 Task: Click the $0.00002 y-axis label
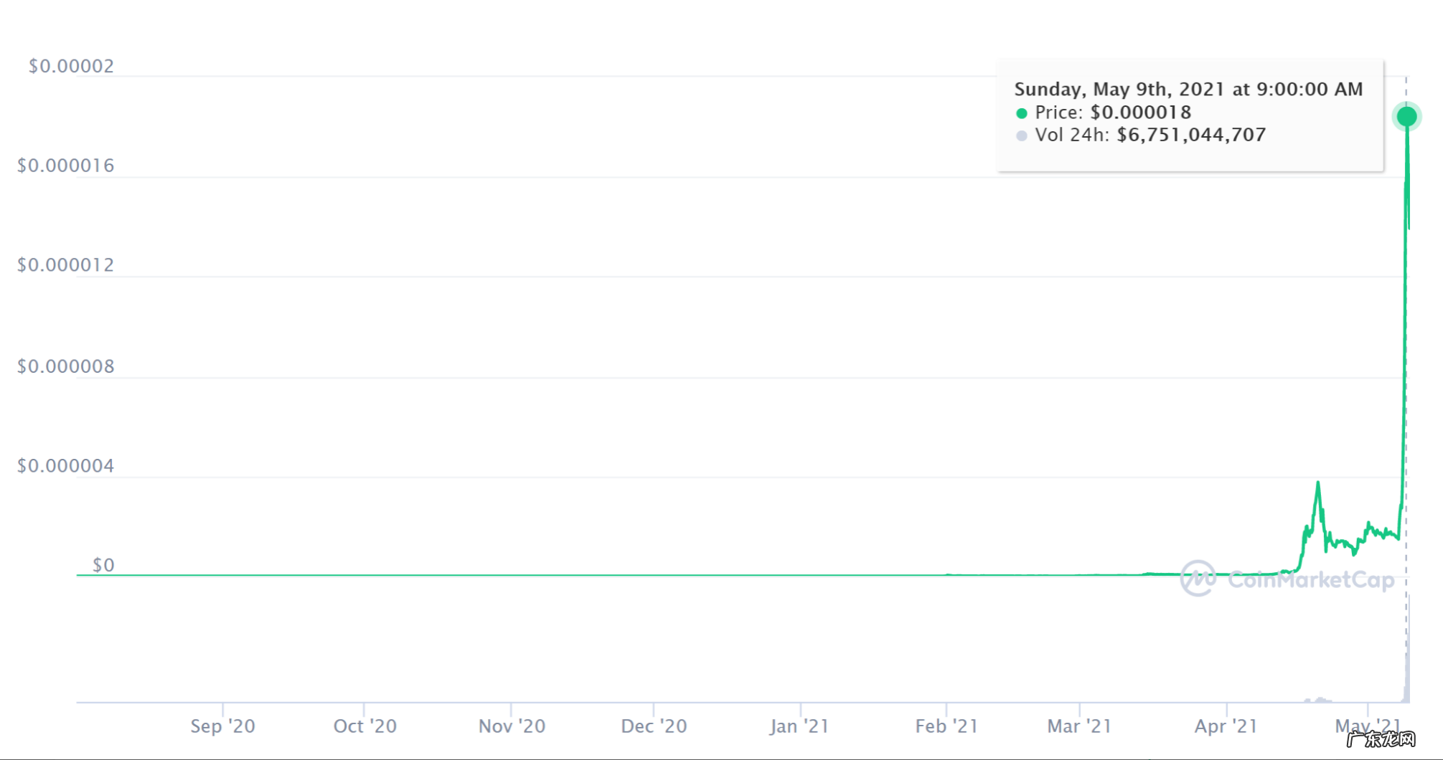click(x=71, y=66)
